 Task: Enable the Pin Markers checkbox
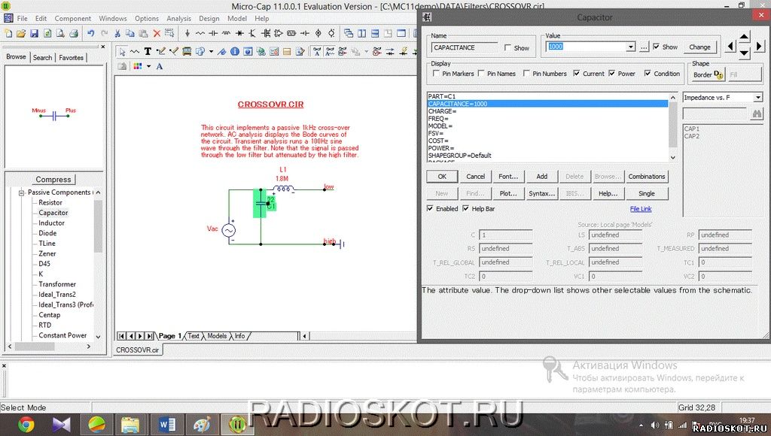436,73
